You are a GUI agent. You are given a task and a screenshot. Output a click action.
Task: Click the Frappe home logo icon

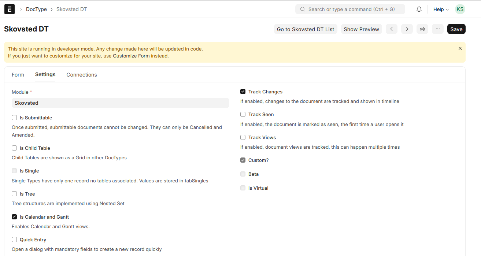click(10, 9)
